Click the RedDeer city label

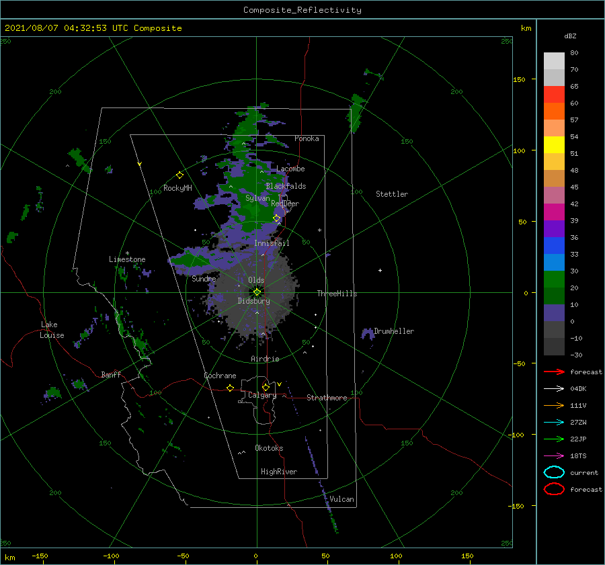click(285, 204)
